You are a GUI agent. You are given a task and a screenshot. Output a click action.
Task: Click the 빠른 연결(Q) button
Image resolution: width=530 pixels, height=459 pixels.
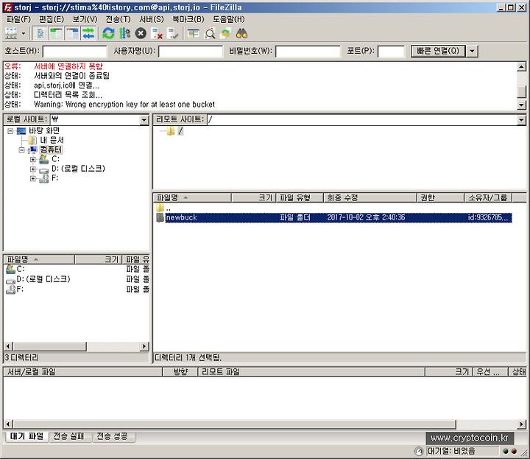[x=438, y=51]
